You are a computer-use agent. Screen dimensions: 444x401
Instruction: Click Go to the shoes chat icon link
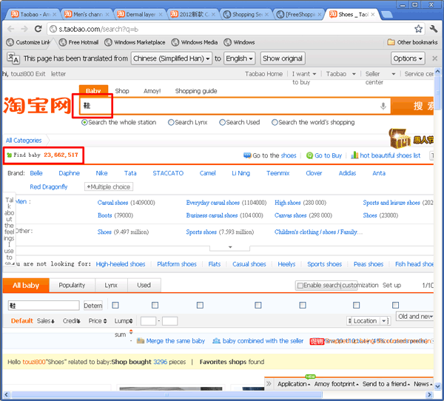[270, 155]
